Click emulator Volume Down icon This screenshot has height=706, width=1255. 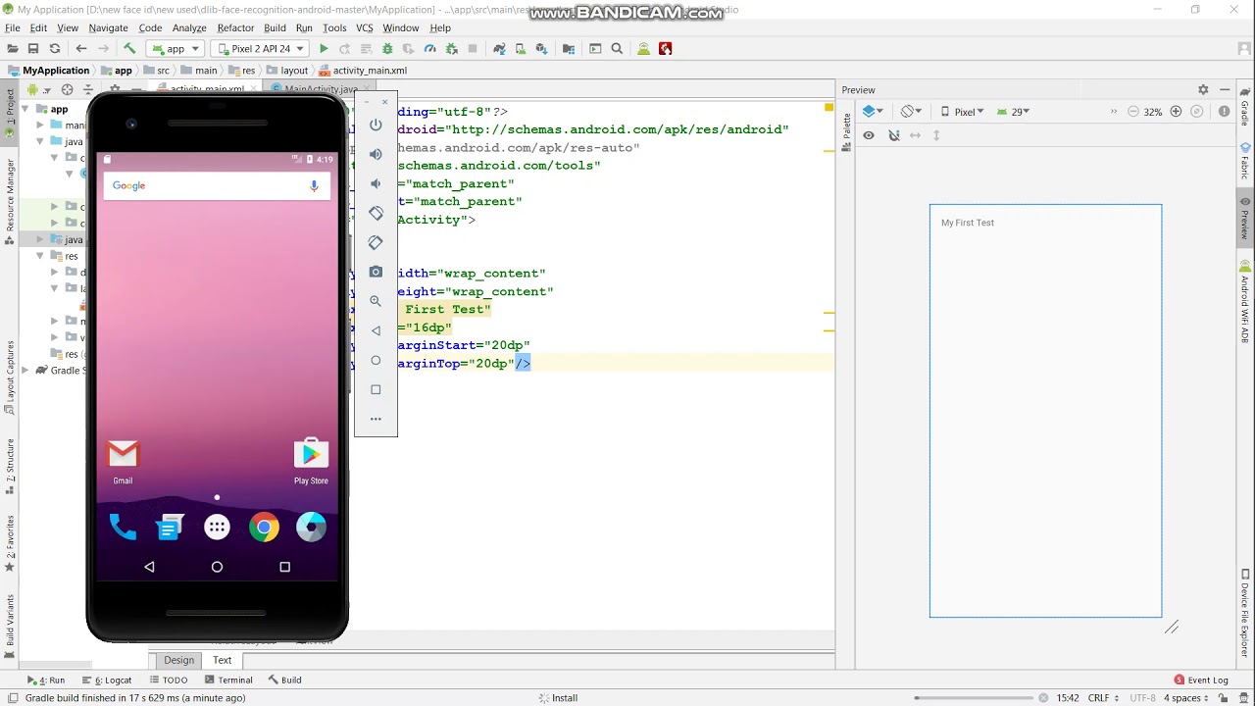coord(376,183)
